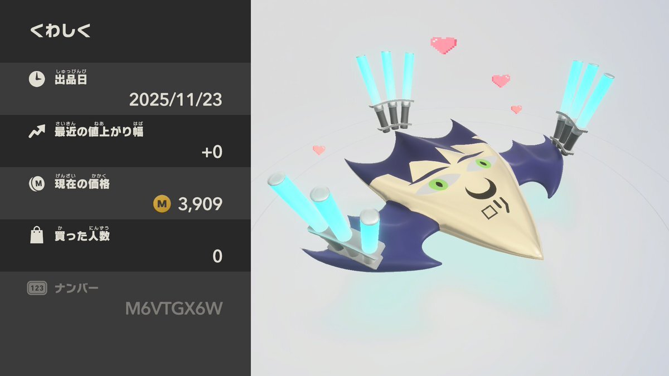Select the 最近の値上がり幅 row

[x=125, y=141]
